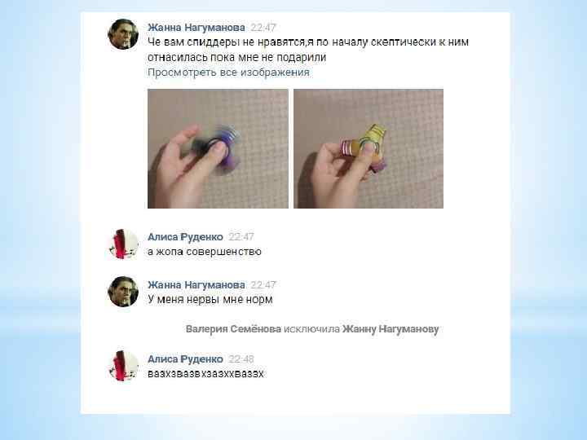Image resolution: width=587 pixels, height=440 pixels.
Task: Click 'Просмотреть все изображения' link
Action: tap(228, 73)
